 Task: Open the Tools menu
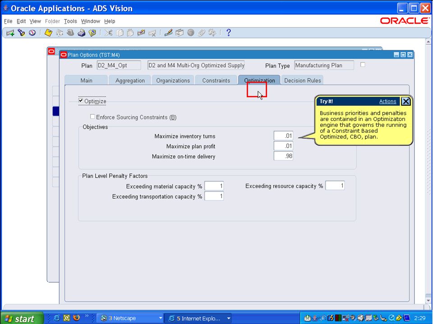[70, 21]
